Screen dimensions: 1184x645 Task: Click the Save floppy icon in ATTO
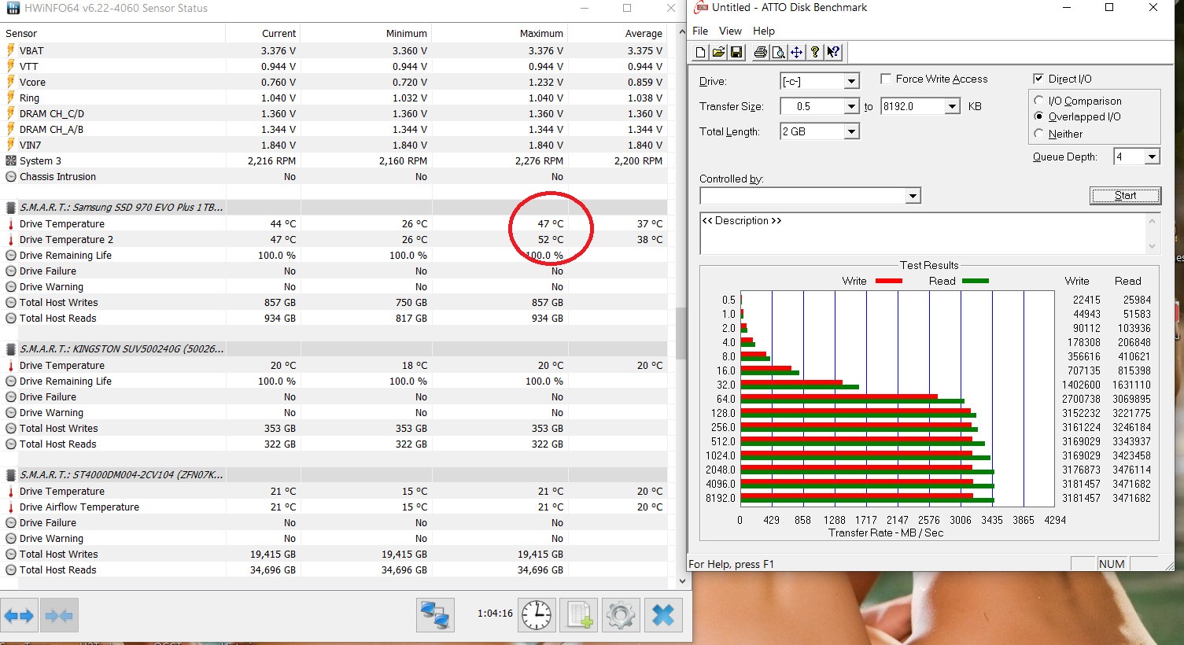coord(736,52)
